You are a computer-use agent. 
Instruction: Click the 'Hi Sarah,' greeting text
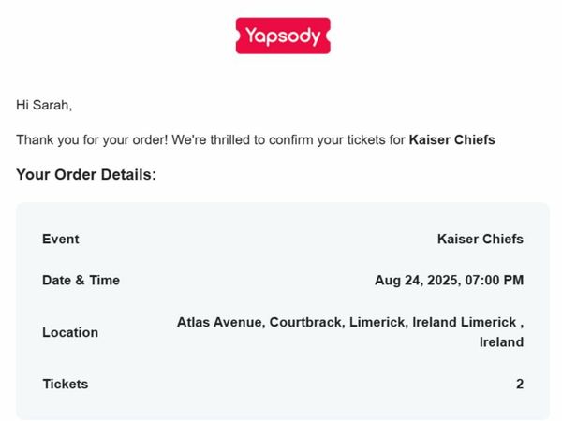[44, 105]
